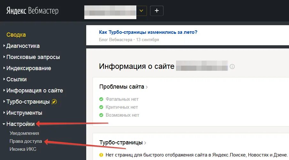Viewport: 289px width, 160px height.
Task: Open blog post about Турбо-страницы changes
Action: point(148,32)
